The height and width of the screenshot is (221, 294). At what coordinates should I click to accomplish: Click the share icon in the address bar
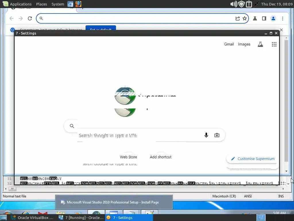[x=237, y=18]
